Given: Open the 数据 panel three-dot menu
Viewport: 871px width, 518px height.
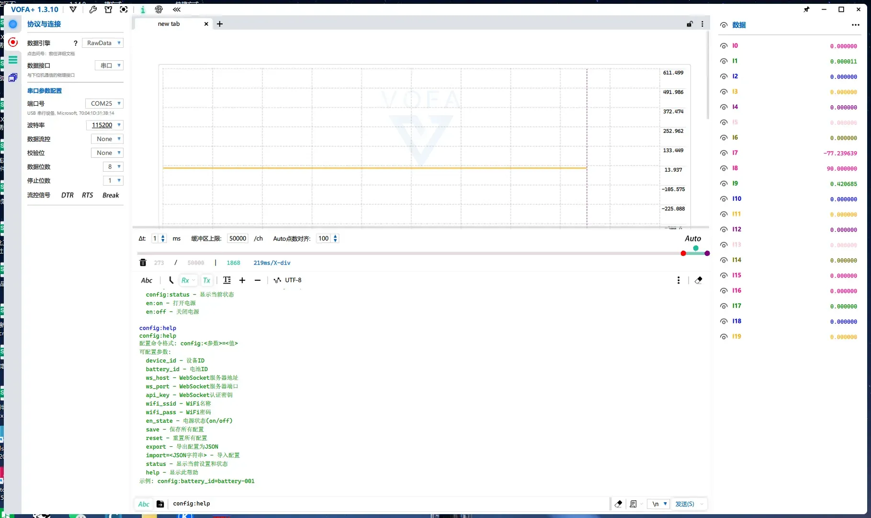Looking at the screenshot, I should [x=856, y=25].
